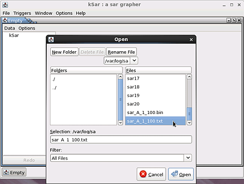Select the ./ folder entry

(x=83, y=79)
